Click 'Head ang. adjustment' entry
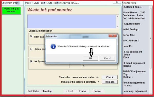Image resolution: width=154 pixels, height=97 pixels. click(135, 91)
